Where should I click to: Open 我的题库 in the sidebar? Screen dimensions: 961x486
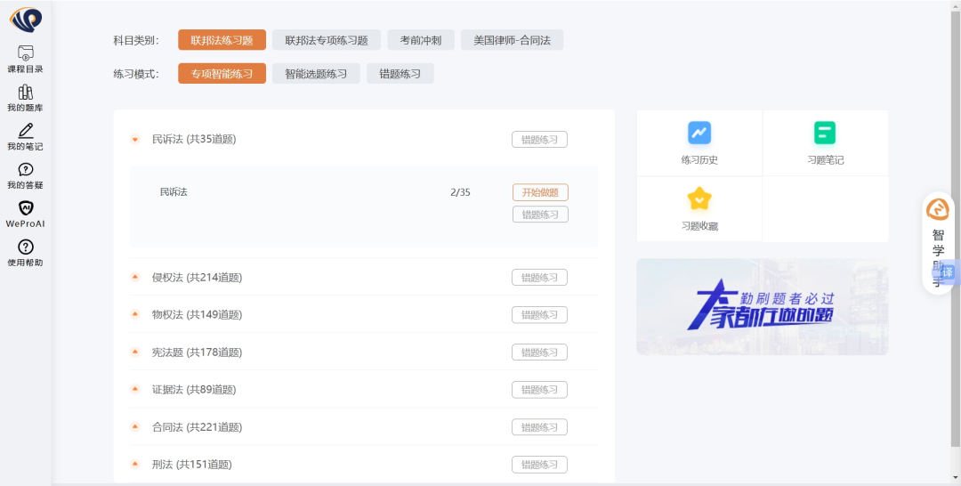point(25,99)
